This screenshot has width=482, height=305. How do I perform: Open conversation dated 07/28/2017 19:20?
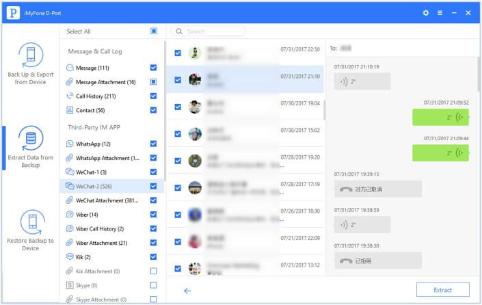245,161
